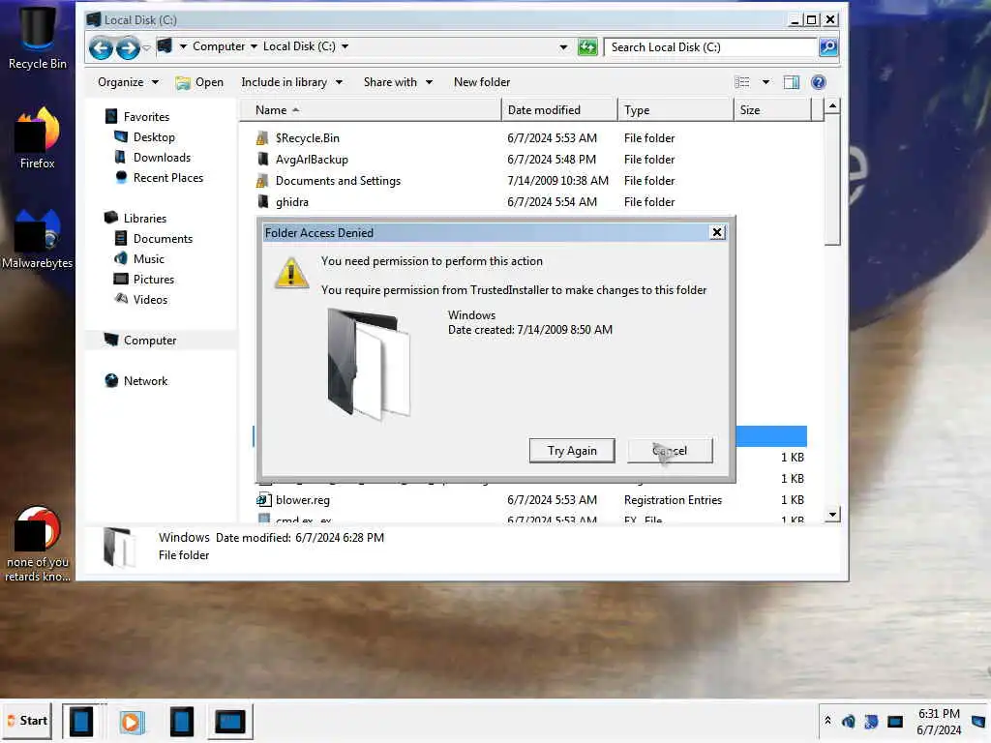The image size is (991, 743).
Task: Click the Back navigation arrow
Action: pos(101,47)
